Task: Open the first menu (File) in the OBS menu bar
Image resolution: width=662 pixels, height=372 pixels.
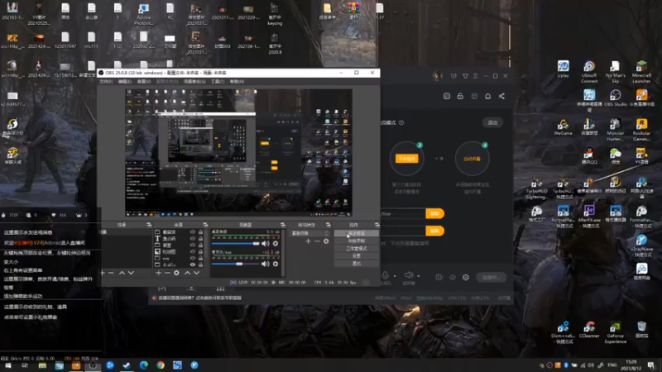Action: [106, 81]
